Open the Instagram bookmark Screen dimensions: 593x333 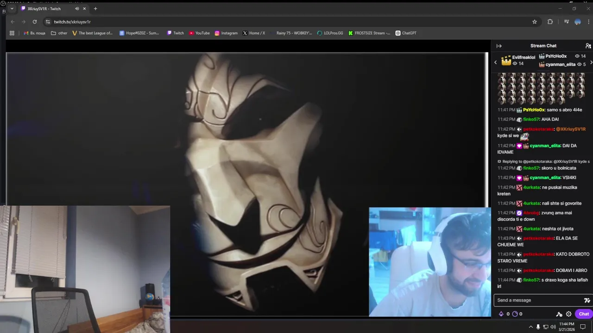(x=226, y=33)
